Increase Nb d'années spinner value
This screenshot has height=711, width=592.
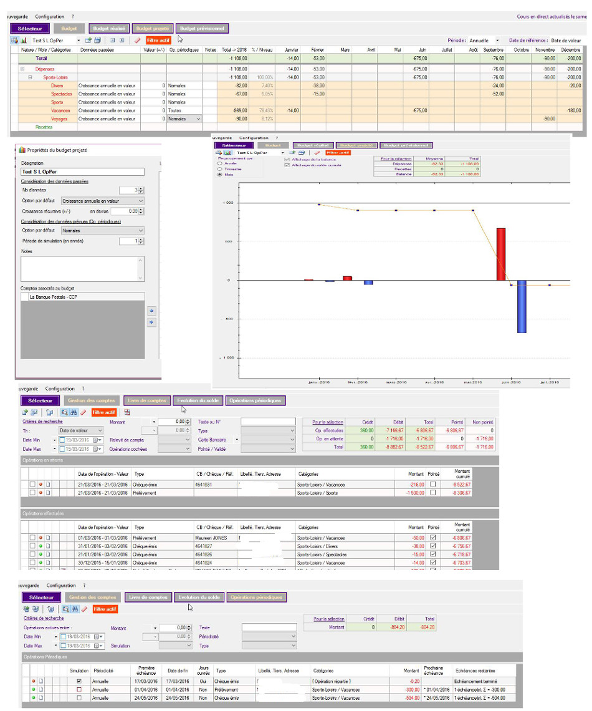[141, 188]
